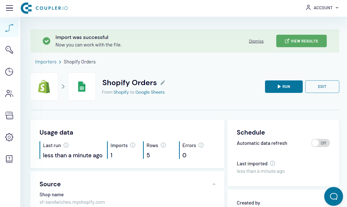The image size is (347, 207).
Task: Open the help documentation book icon
Action: point(9,159)
